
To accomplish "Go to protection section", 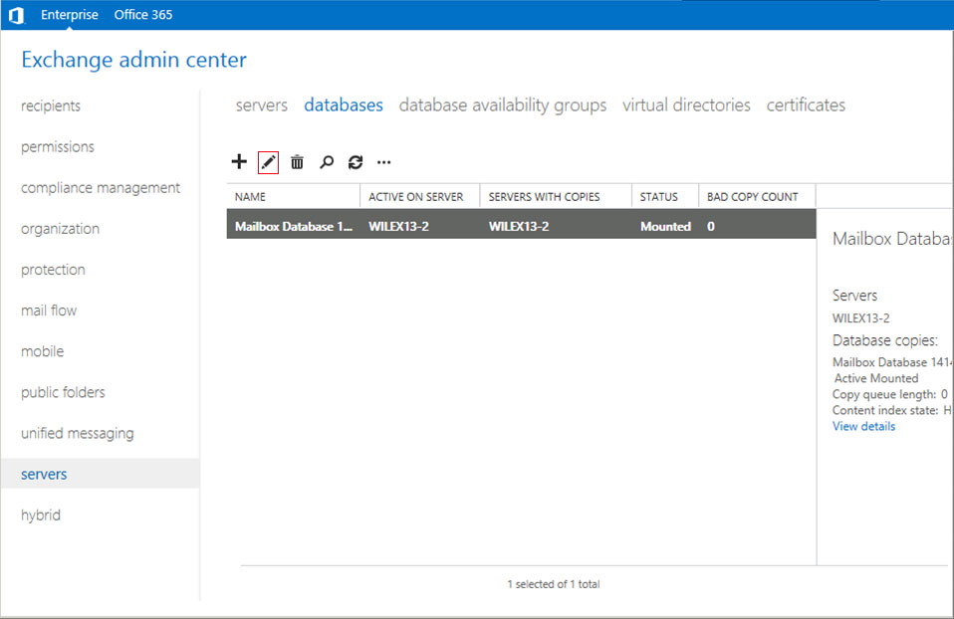I will pos(53,270).
